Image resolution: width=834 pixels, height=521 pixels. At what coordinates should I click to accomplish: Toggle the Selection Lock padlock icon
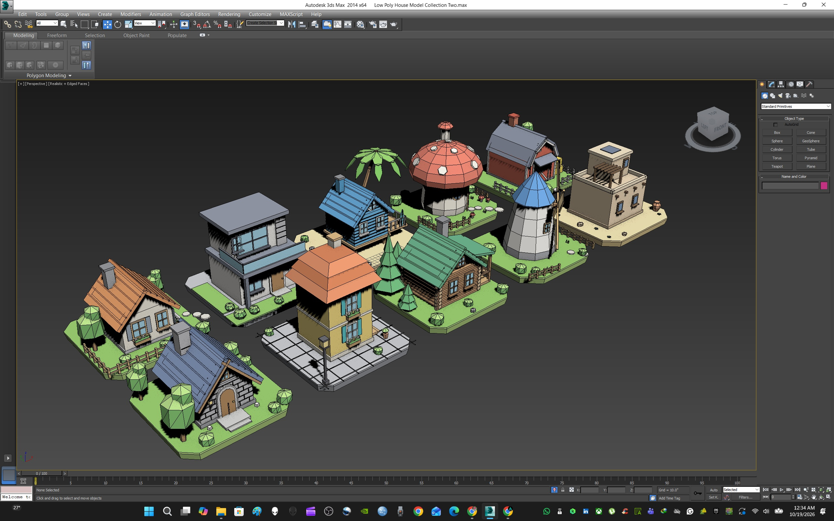pyautogui.click(x=563, y=490)
